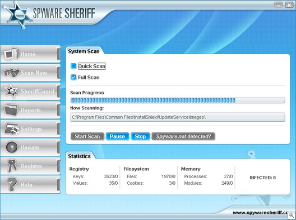Click the SheriffGuard star badge icon
This screenshot has width=296, height=220.
[12, 91]
